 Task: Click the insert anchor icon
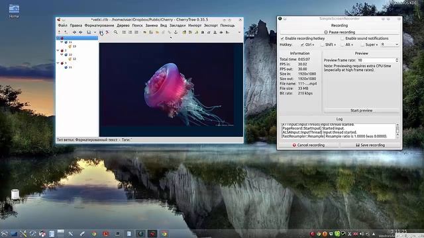pos(176,32)
